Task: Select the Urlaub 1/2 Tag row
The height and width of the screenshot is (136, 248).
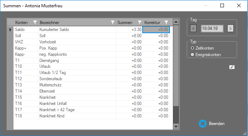Action: click(92, 73)
